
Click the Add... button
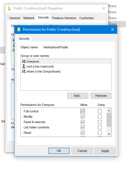[78, 96]
